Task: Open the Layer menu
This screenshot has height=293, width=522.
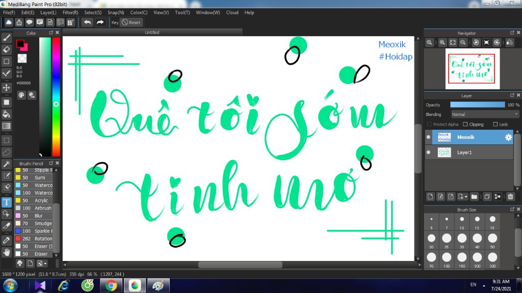Action: (x=48, y=13)
